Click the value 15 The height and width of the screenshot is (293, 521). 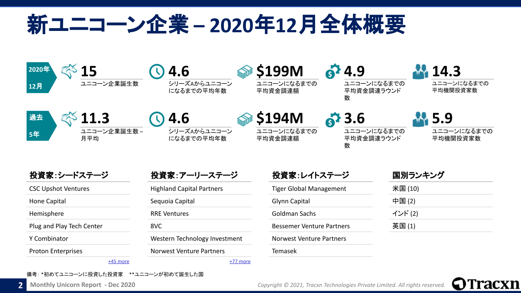point(89,71)
